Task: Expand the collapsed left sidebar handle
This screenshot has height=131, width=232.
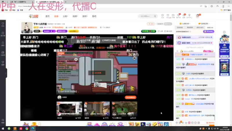Action: click(x=6, y=73)
